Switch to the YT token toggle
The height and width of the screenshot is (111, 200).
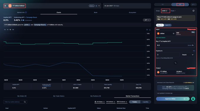180,4
